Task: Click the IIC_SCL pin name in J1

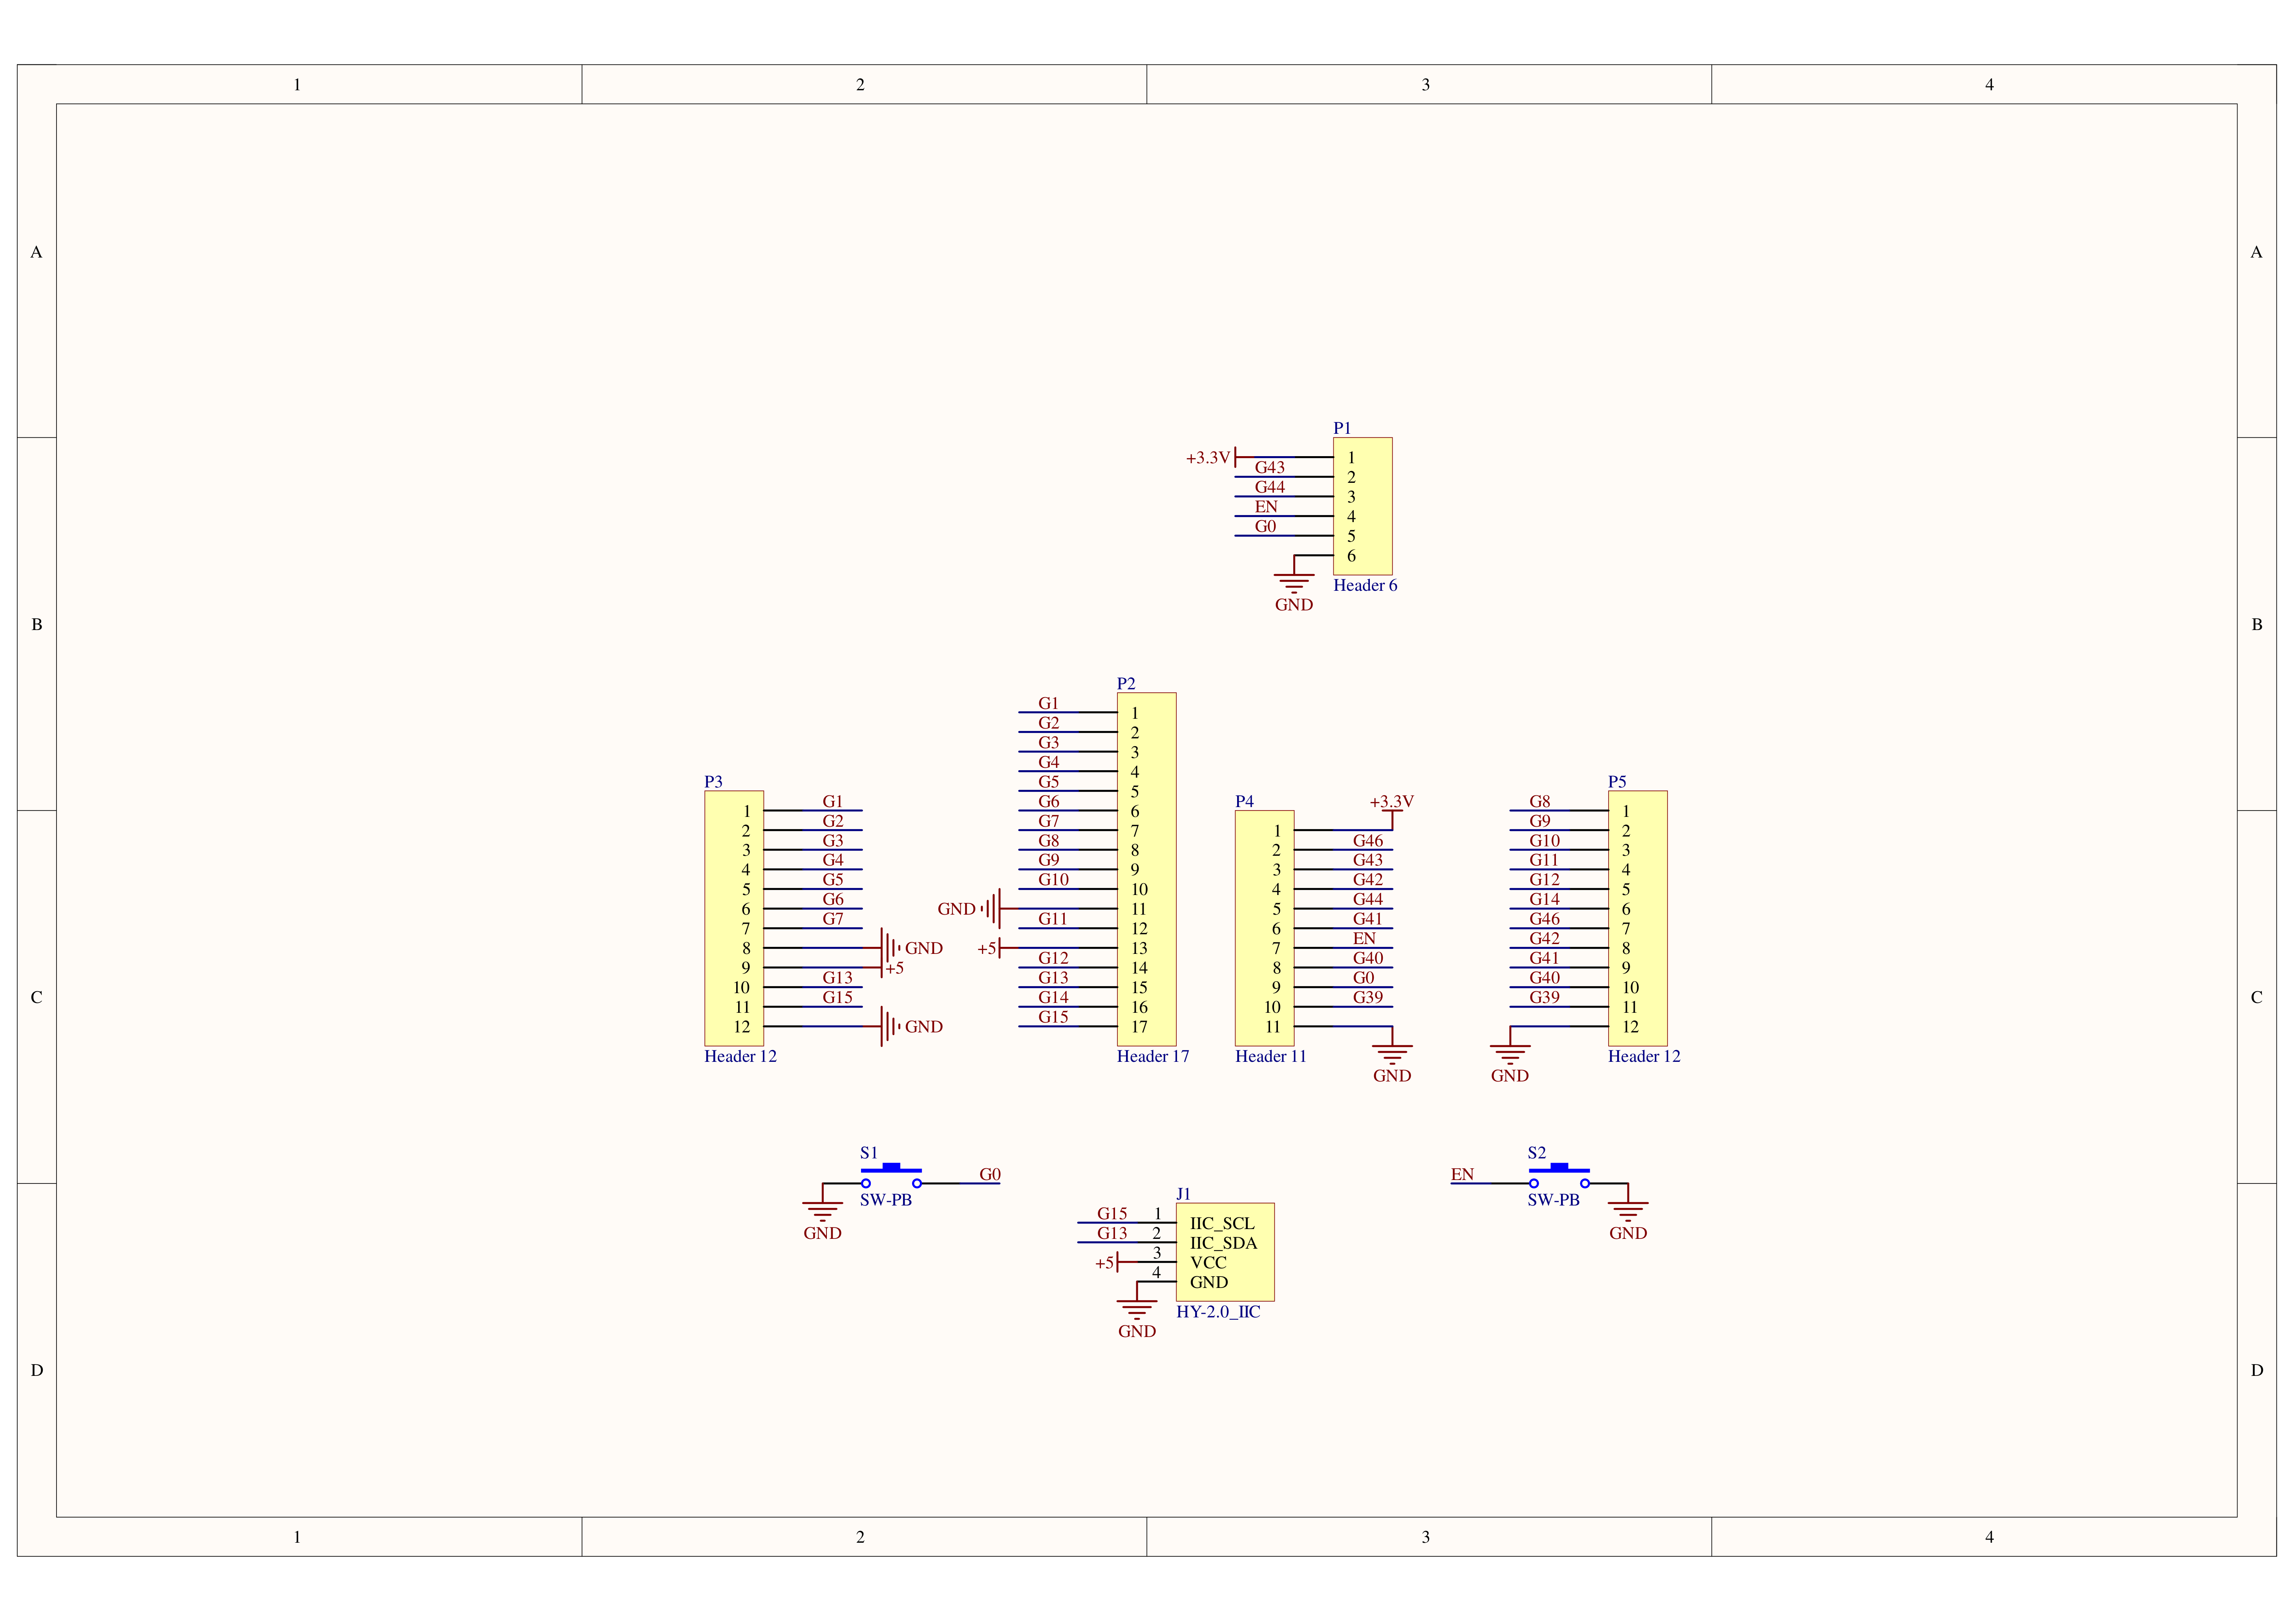Action: 1222,1224
